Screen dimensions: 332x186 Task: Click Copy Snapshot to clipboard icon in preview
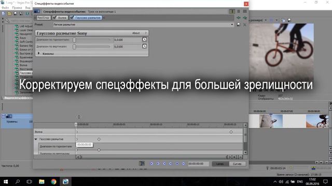click(283, 20)
